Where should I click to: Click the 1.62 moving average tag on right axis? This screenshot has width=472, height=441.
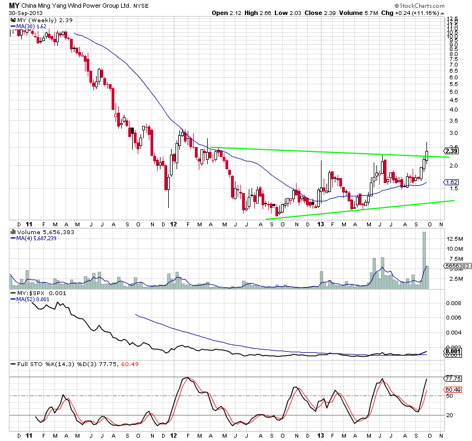[451, 182]
